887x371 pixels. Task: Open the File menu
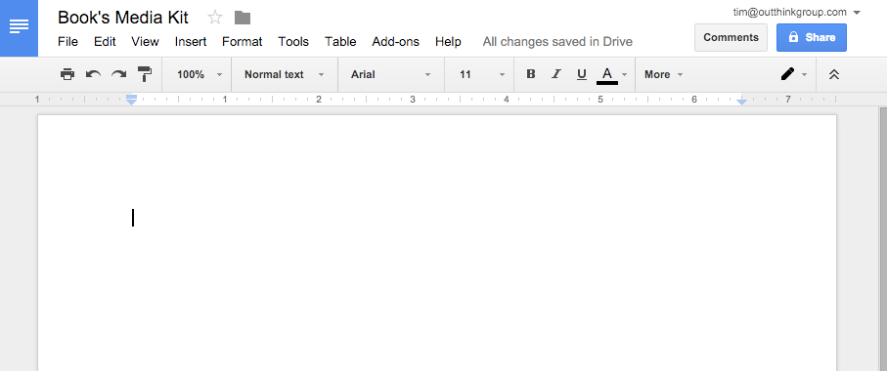(67, 42)
